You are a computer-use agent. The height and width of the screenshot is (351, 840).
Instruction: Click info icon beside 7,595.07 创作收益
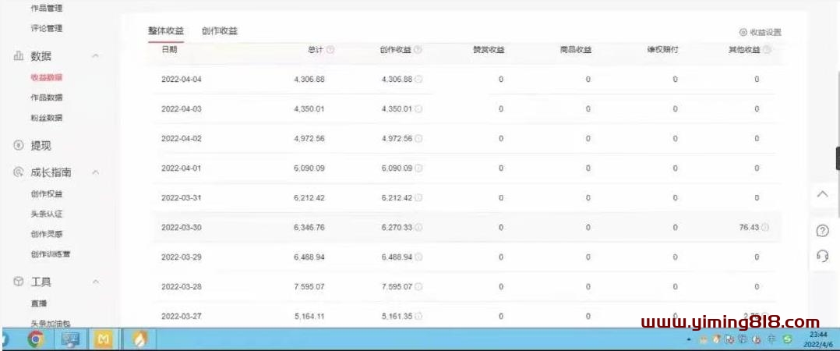pyautogui.click(x=418, y=287)
